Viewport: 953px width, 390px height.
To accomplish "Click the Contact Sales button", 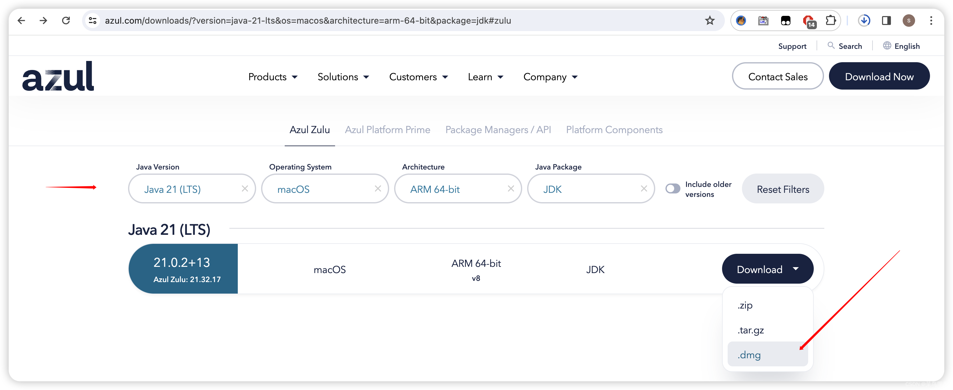I will [778, 76].
